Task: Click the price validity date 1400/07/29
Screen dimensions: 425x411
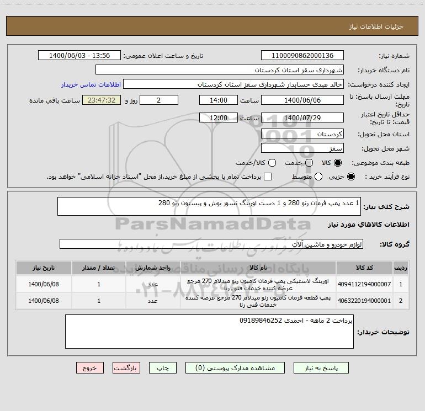Action: point(302,118)
